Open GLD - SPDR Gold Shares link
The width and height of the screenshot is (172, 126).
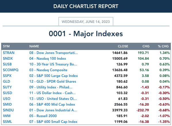click(53, 82)
